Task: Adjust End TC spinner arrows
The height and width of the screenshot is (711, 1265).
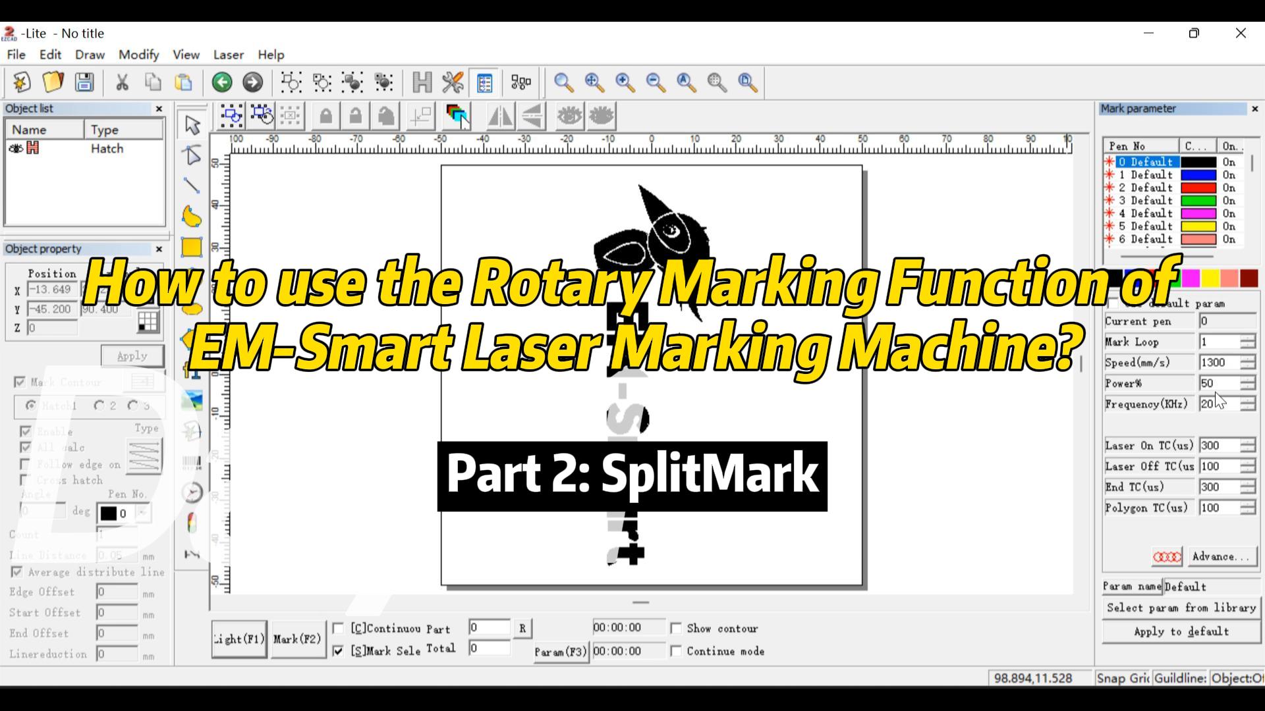Action: click(1248, 487)
